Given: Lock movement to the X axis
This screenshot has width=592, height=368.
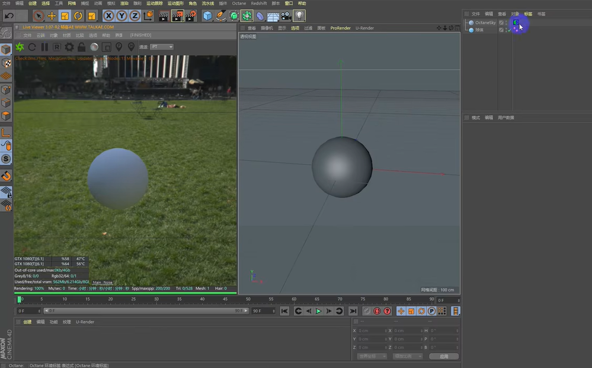Looking at the screenshot, I should point(108,16).
